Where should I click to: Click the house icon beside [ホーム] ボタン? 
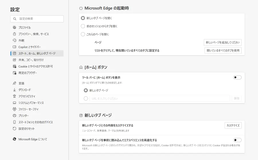[x=81, y=67]
